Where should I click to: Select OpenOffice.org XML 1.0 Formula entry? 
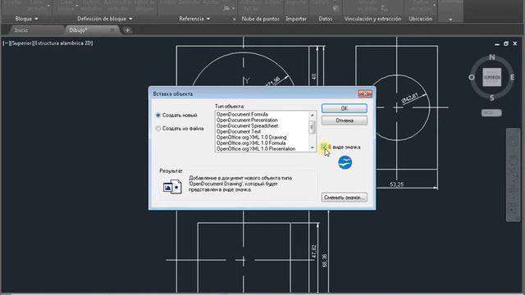(251, 143)
